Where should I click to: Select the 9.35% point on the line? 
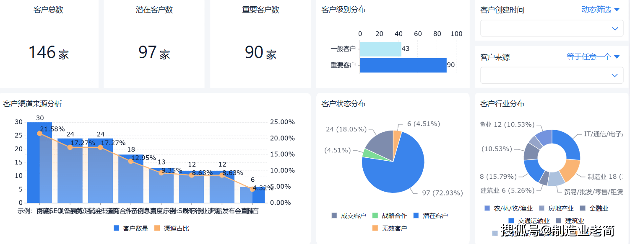[161, 173]
